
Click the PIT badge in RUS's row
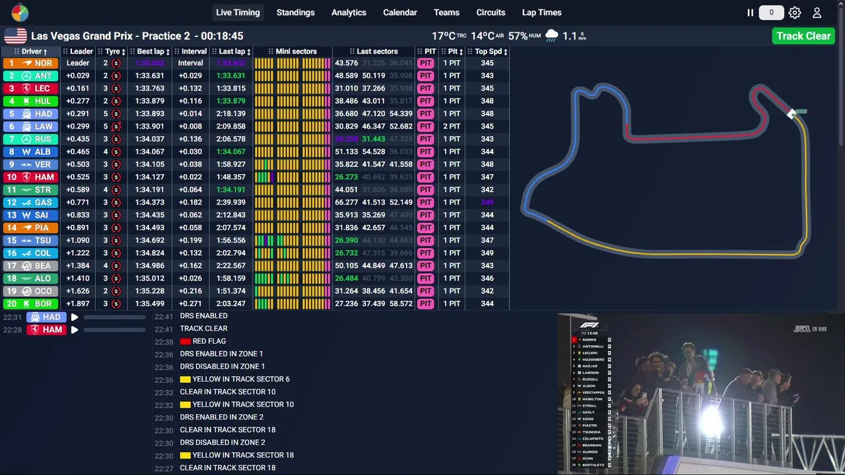click(x=425, y=139)
